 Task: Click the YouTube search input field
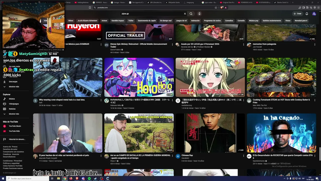click(x=151, y=14)
